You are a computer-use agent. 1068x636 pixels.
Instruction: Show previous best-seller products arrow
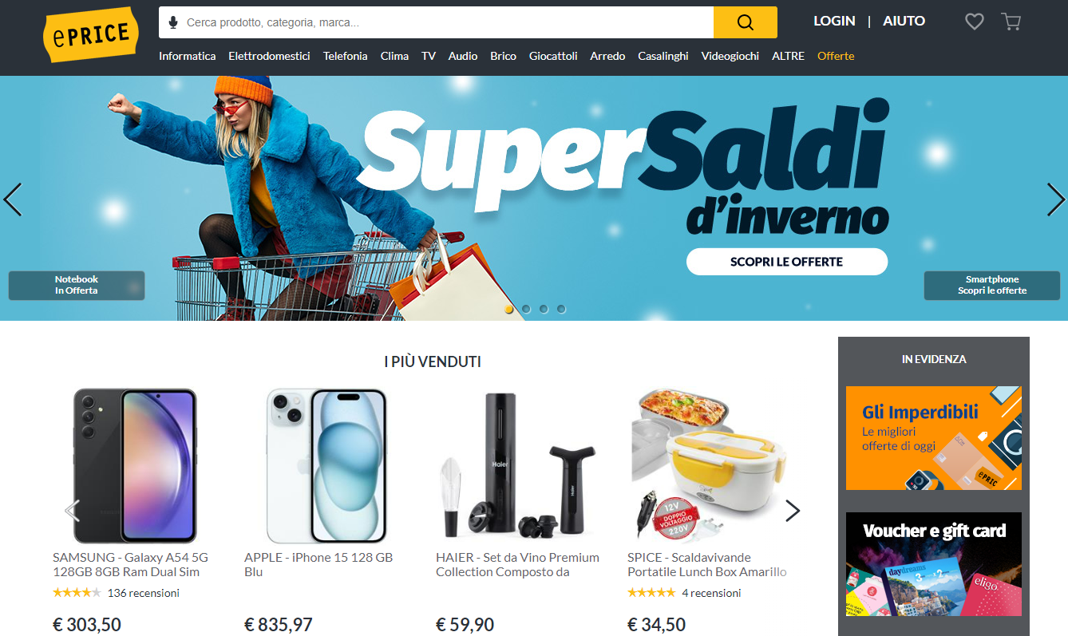73,511
